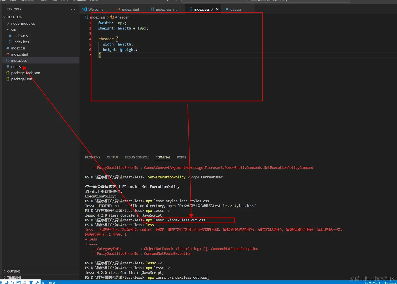Click the 'lessc -v' command without npx
Viewport: 397px width, 284px height.
pos(154,263)
